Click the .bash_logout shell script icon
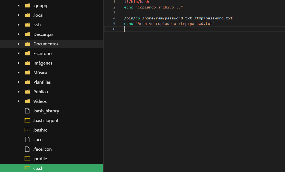 (x=27, y=121)
